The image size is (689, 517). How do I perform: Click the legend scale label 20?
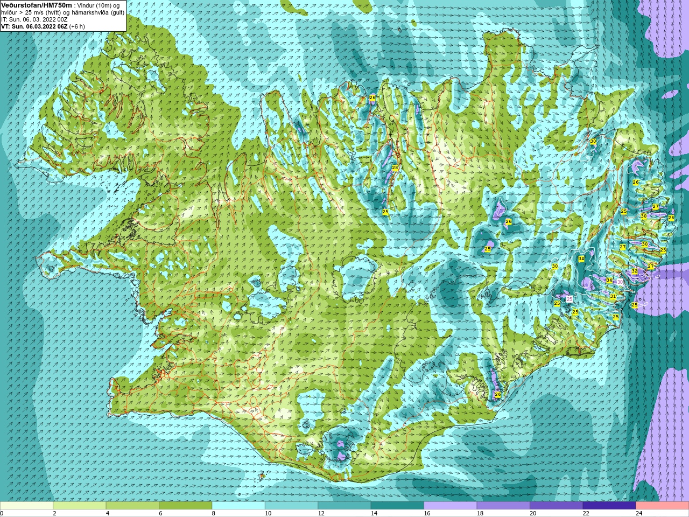click(533, 513)
